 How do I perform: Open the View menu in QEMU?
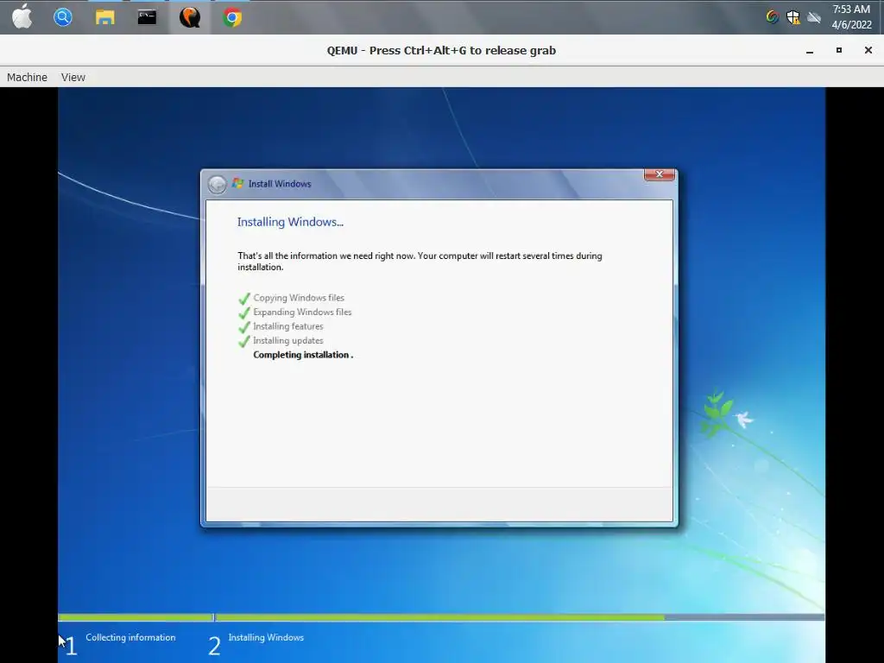73,77
